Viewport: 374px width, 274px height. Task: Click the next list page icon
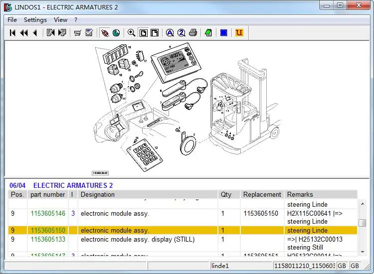(x=62, y=33)
